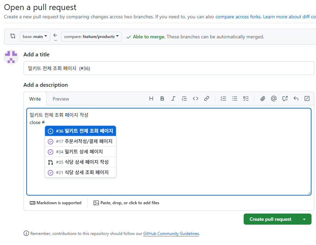Attach files with the paperclip icon
The image size is (316, 245).
tap(263, 98)
